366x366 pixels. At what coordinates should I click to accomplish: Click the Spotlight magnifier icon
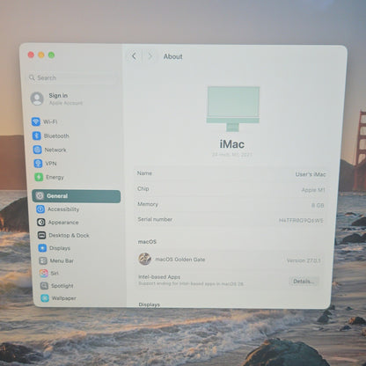[44, 286]
